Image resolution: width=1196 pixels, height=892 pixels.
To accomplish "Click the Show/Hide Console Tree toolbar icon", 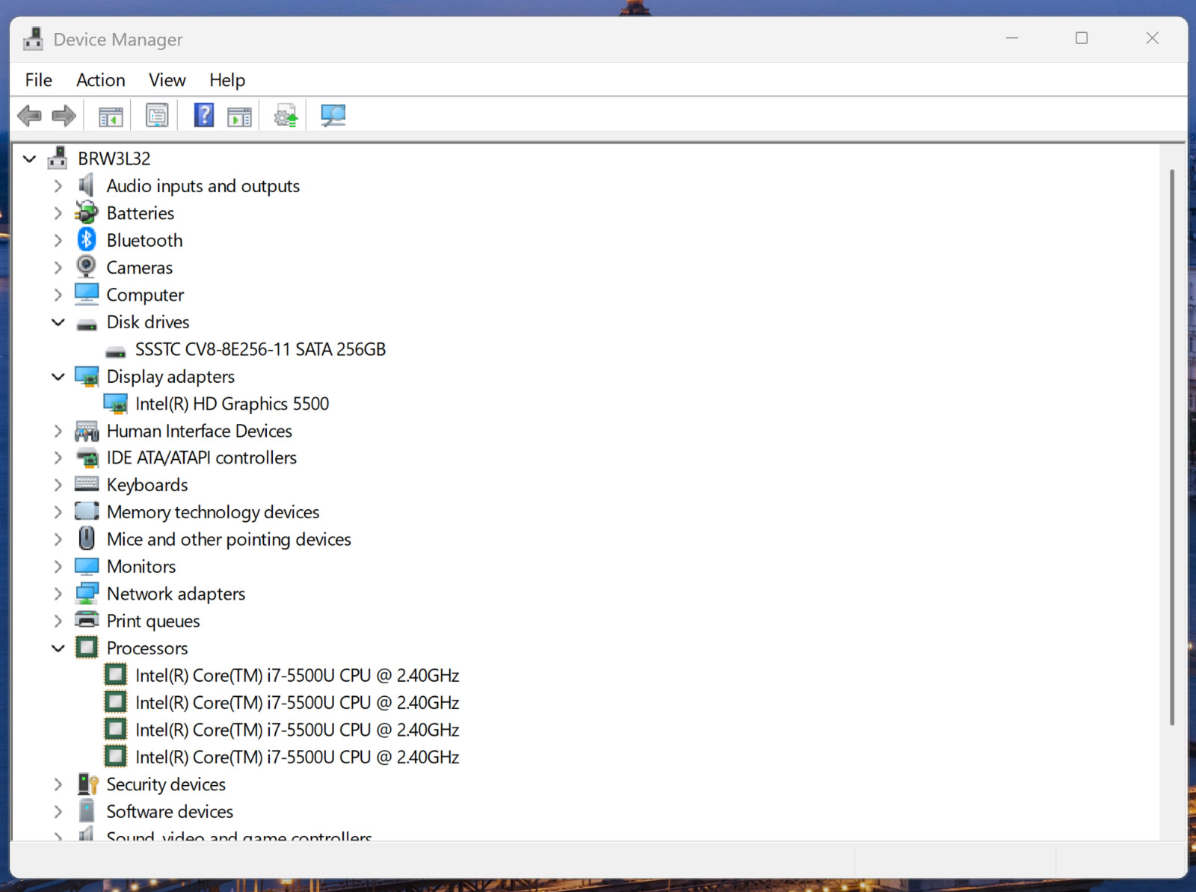I will [111, 116].
